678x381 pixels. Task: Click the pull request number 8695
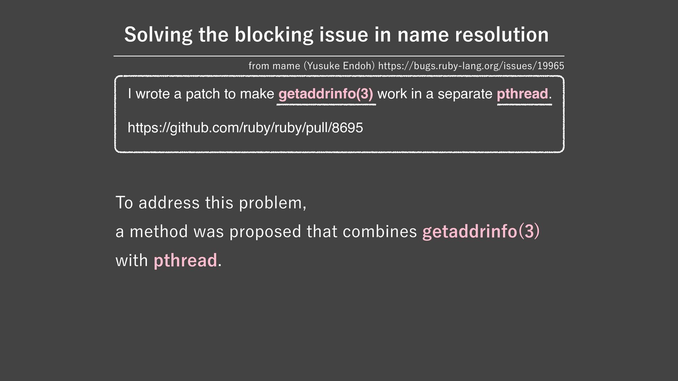[x=347, y=128]
